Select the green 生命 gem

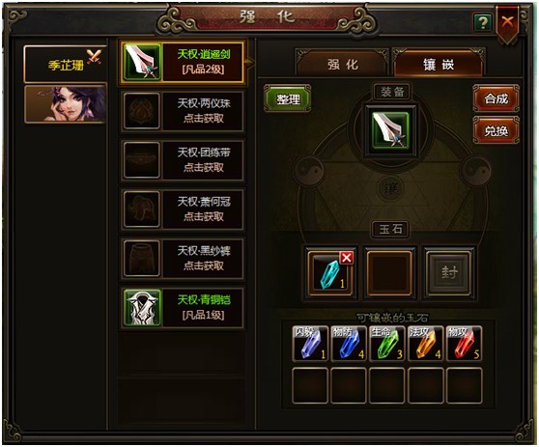coord(386,344)
